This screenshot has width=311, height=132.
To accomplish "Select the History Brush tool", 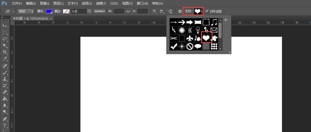I will click(x=5, y=86).
